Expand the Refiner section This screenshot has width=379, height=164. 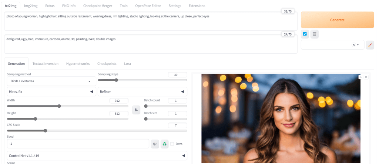[142, 91]
